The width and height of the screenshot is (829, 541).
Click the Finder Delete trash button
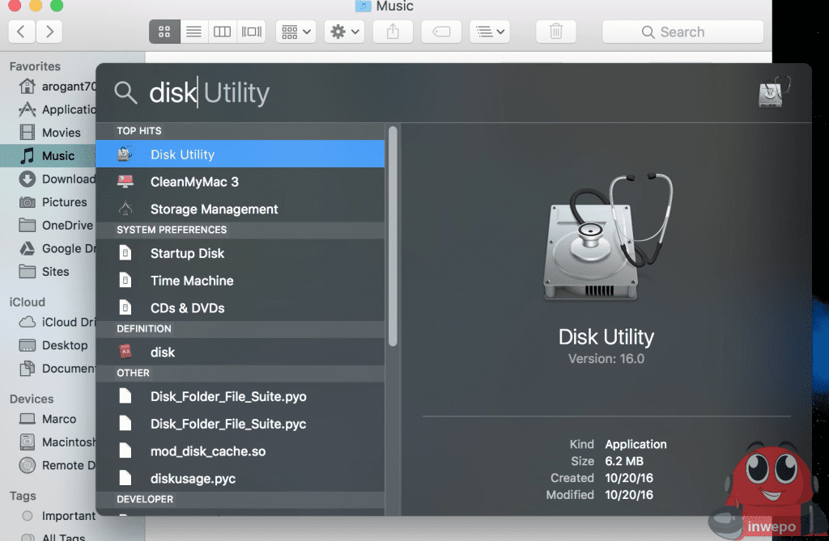[555, 32]
